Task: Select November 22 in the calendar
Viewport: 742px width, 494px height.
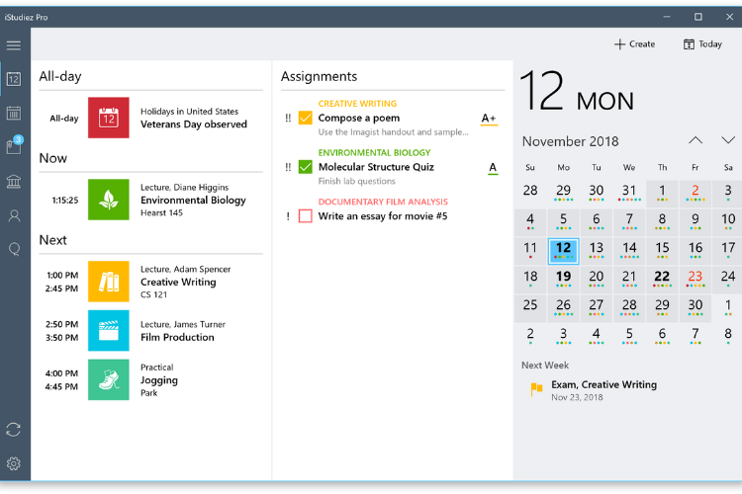Action: (x=662, y=279)
